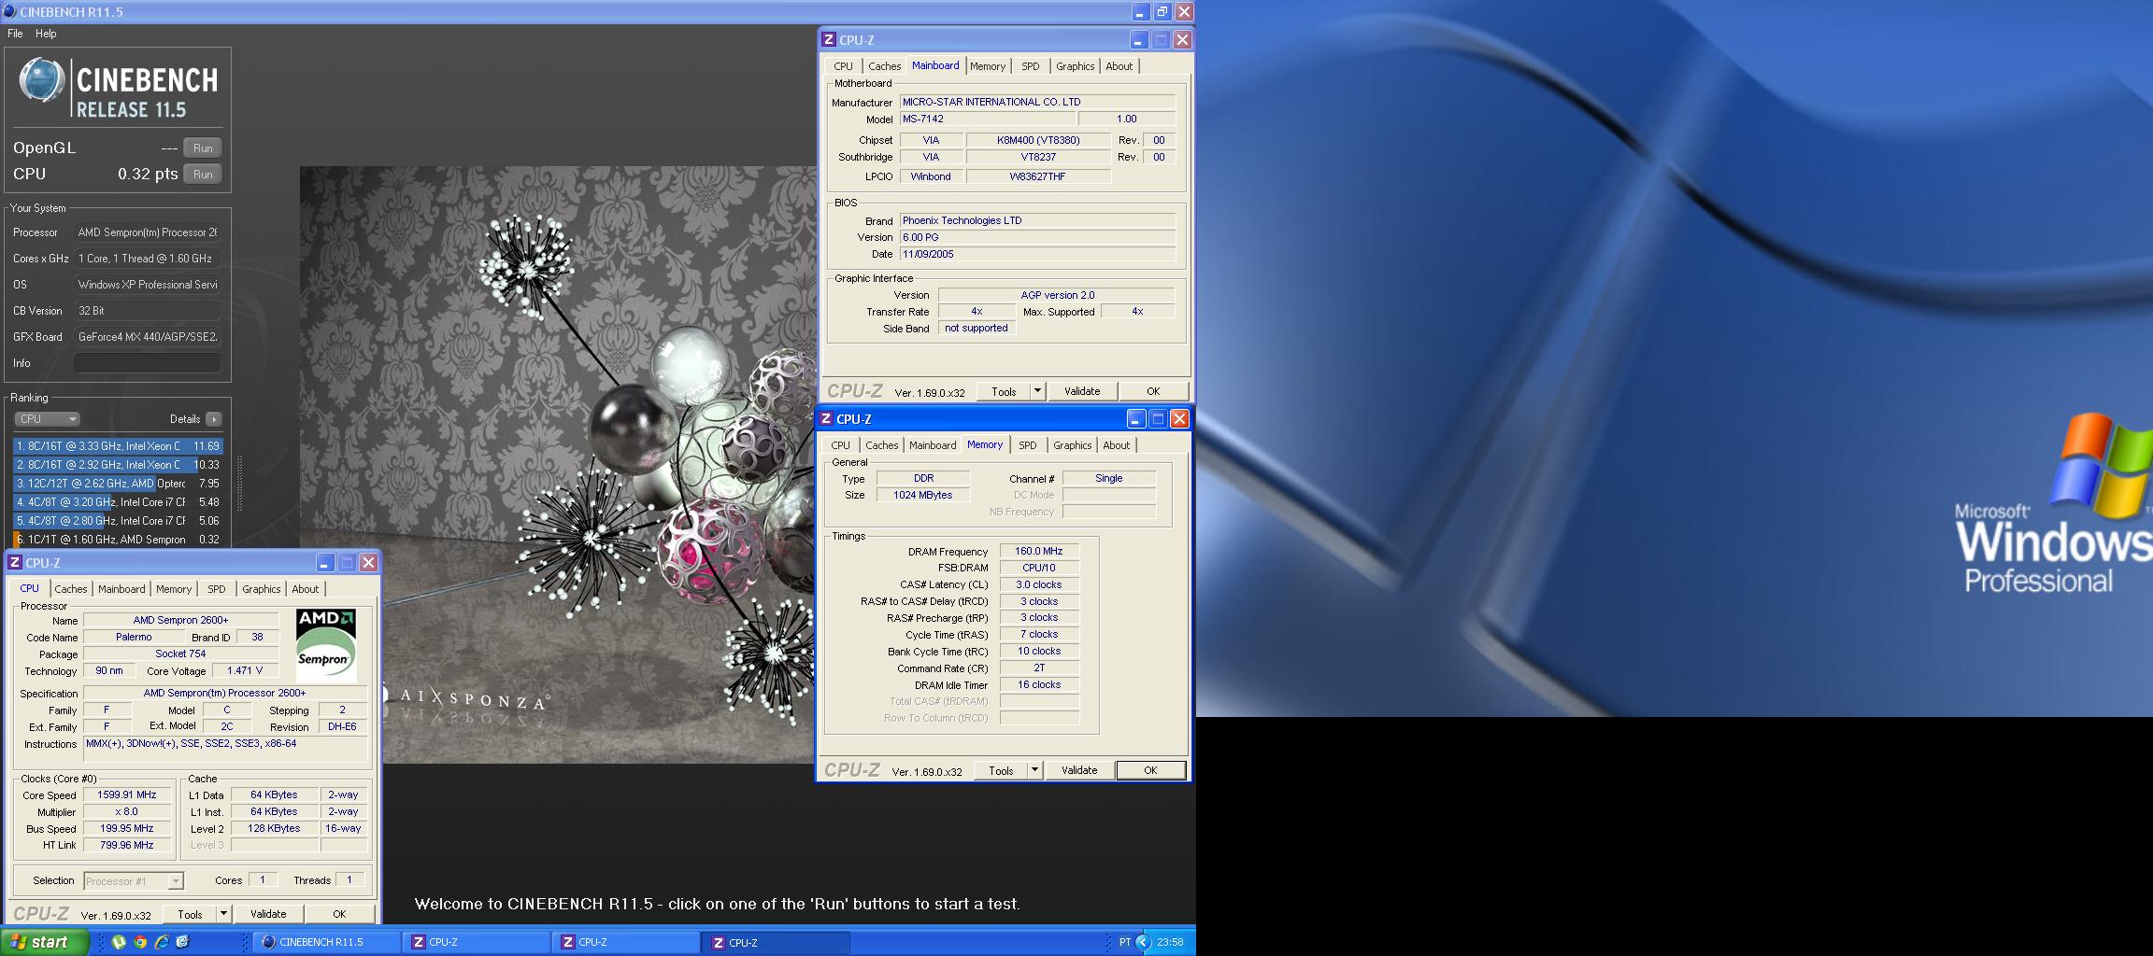2153x956 pixels.
Task: Switch to the first CPU-Z taskbar button
Action: (x=477, y=942)
